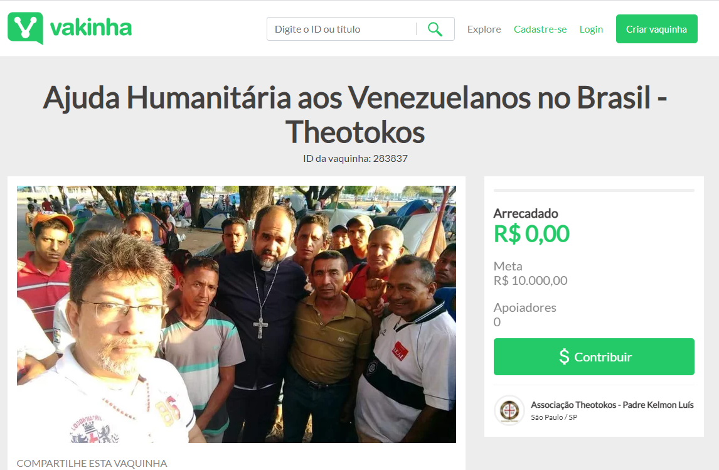Screen dimensions: 719x470
Task: Click the campaign title Ajuda Humanitária aos Venezuelanos
Action: 355,115
